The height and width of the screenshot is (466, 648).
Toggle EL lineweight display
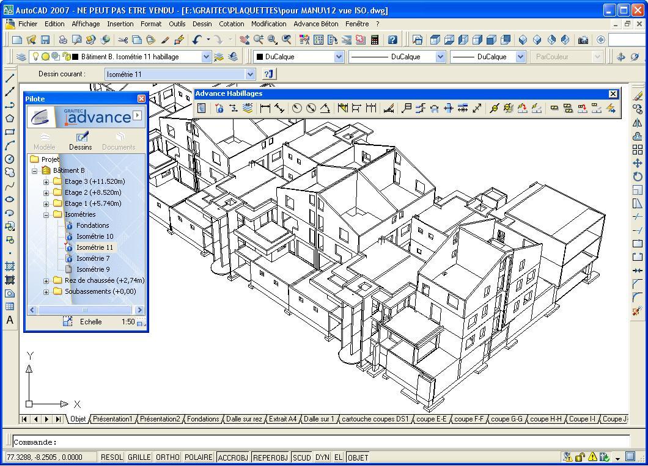click(x=339, y=457)
